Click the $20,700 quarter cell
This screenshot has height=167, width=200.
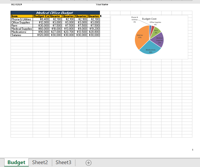68,32
